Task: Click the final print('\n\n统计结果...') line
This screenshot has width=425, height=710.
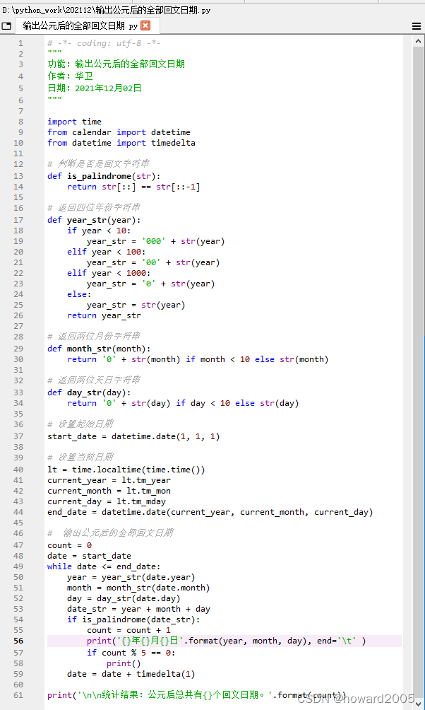Action: coord(197,695)
